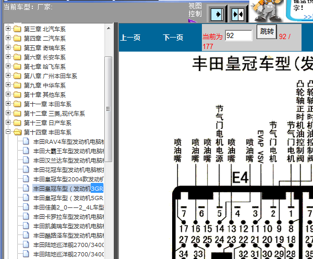The width and height of the screenshot is (313, 259).
Task: Expand 第十一章 本田车系 tree node
Action: (8, 103)
